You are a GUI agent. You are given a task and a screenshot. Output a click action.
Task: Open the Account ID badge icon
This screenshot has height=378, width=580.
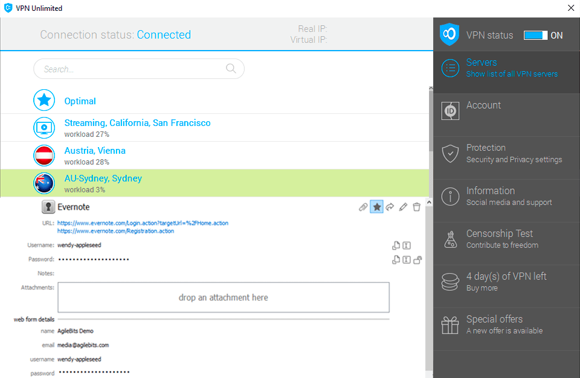coord(450,111)
